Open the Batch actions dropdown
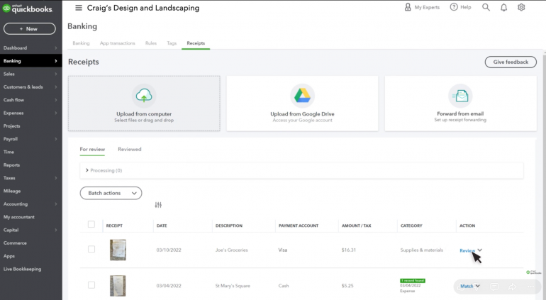Image resolution: width=546 pixels, height=300 pixels. [111, 193]
